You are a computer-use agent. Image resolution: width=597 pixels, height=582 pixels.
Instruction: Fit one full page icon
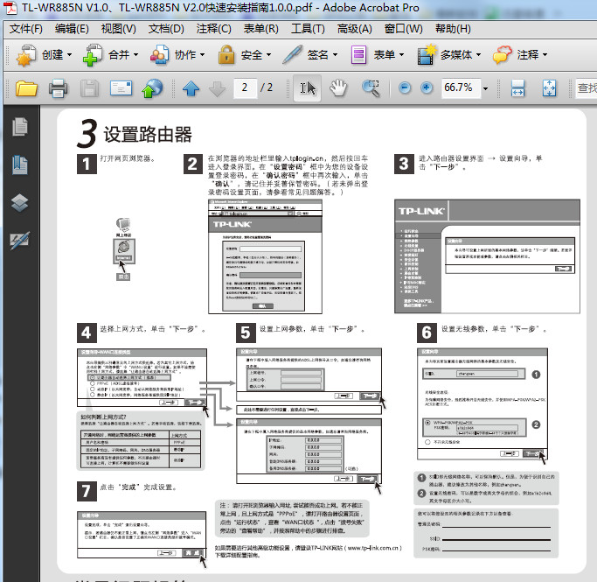tap(549, 88)
